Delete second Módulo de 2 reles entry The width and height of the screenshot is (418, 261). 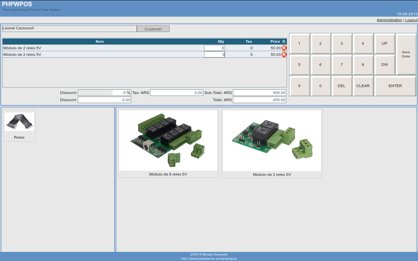click(284, 54)
